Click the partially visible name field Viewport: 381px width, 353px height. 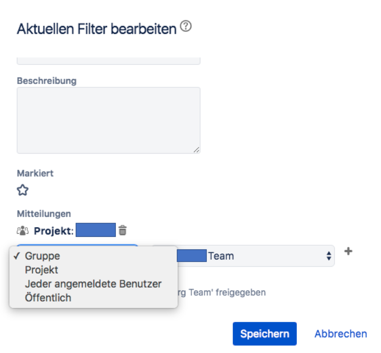108,61
